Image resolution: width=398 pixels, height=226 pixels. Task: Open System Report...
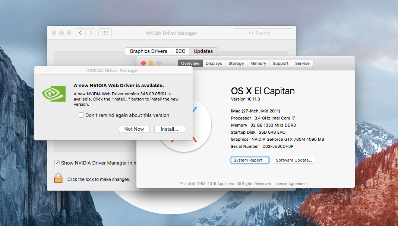tap(250, 160)
